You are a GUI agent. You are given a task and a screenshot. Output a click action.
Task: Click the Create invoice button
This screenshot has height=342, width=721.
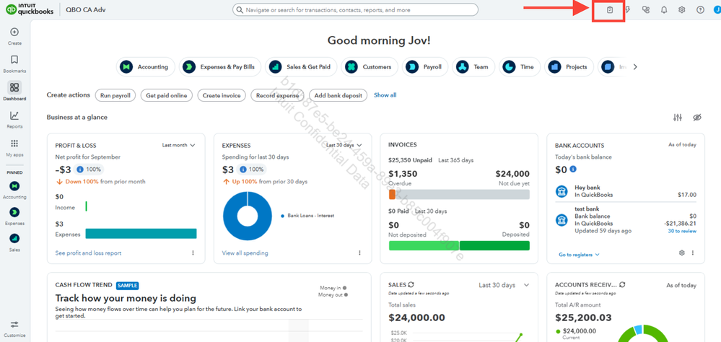(x=222, y=95)
